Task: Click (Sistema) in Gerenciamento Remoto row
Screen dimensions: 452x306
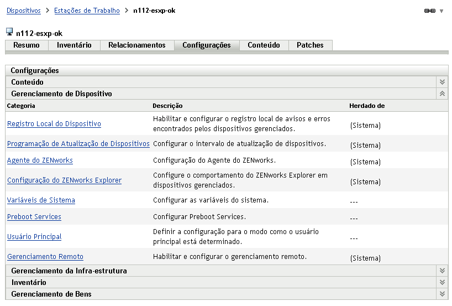Action: (365, 258)
